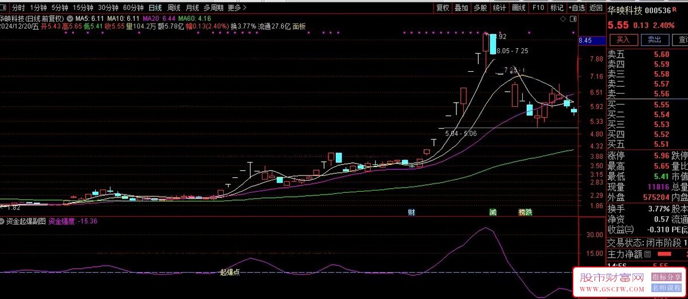Open the F10 company info

point(538,8)
